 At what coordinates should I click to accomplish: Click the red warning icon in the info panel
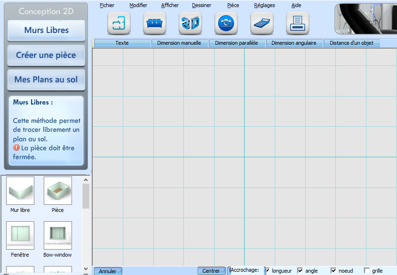point(16,147)
